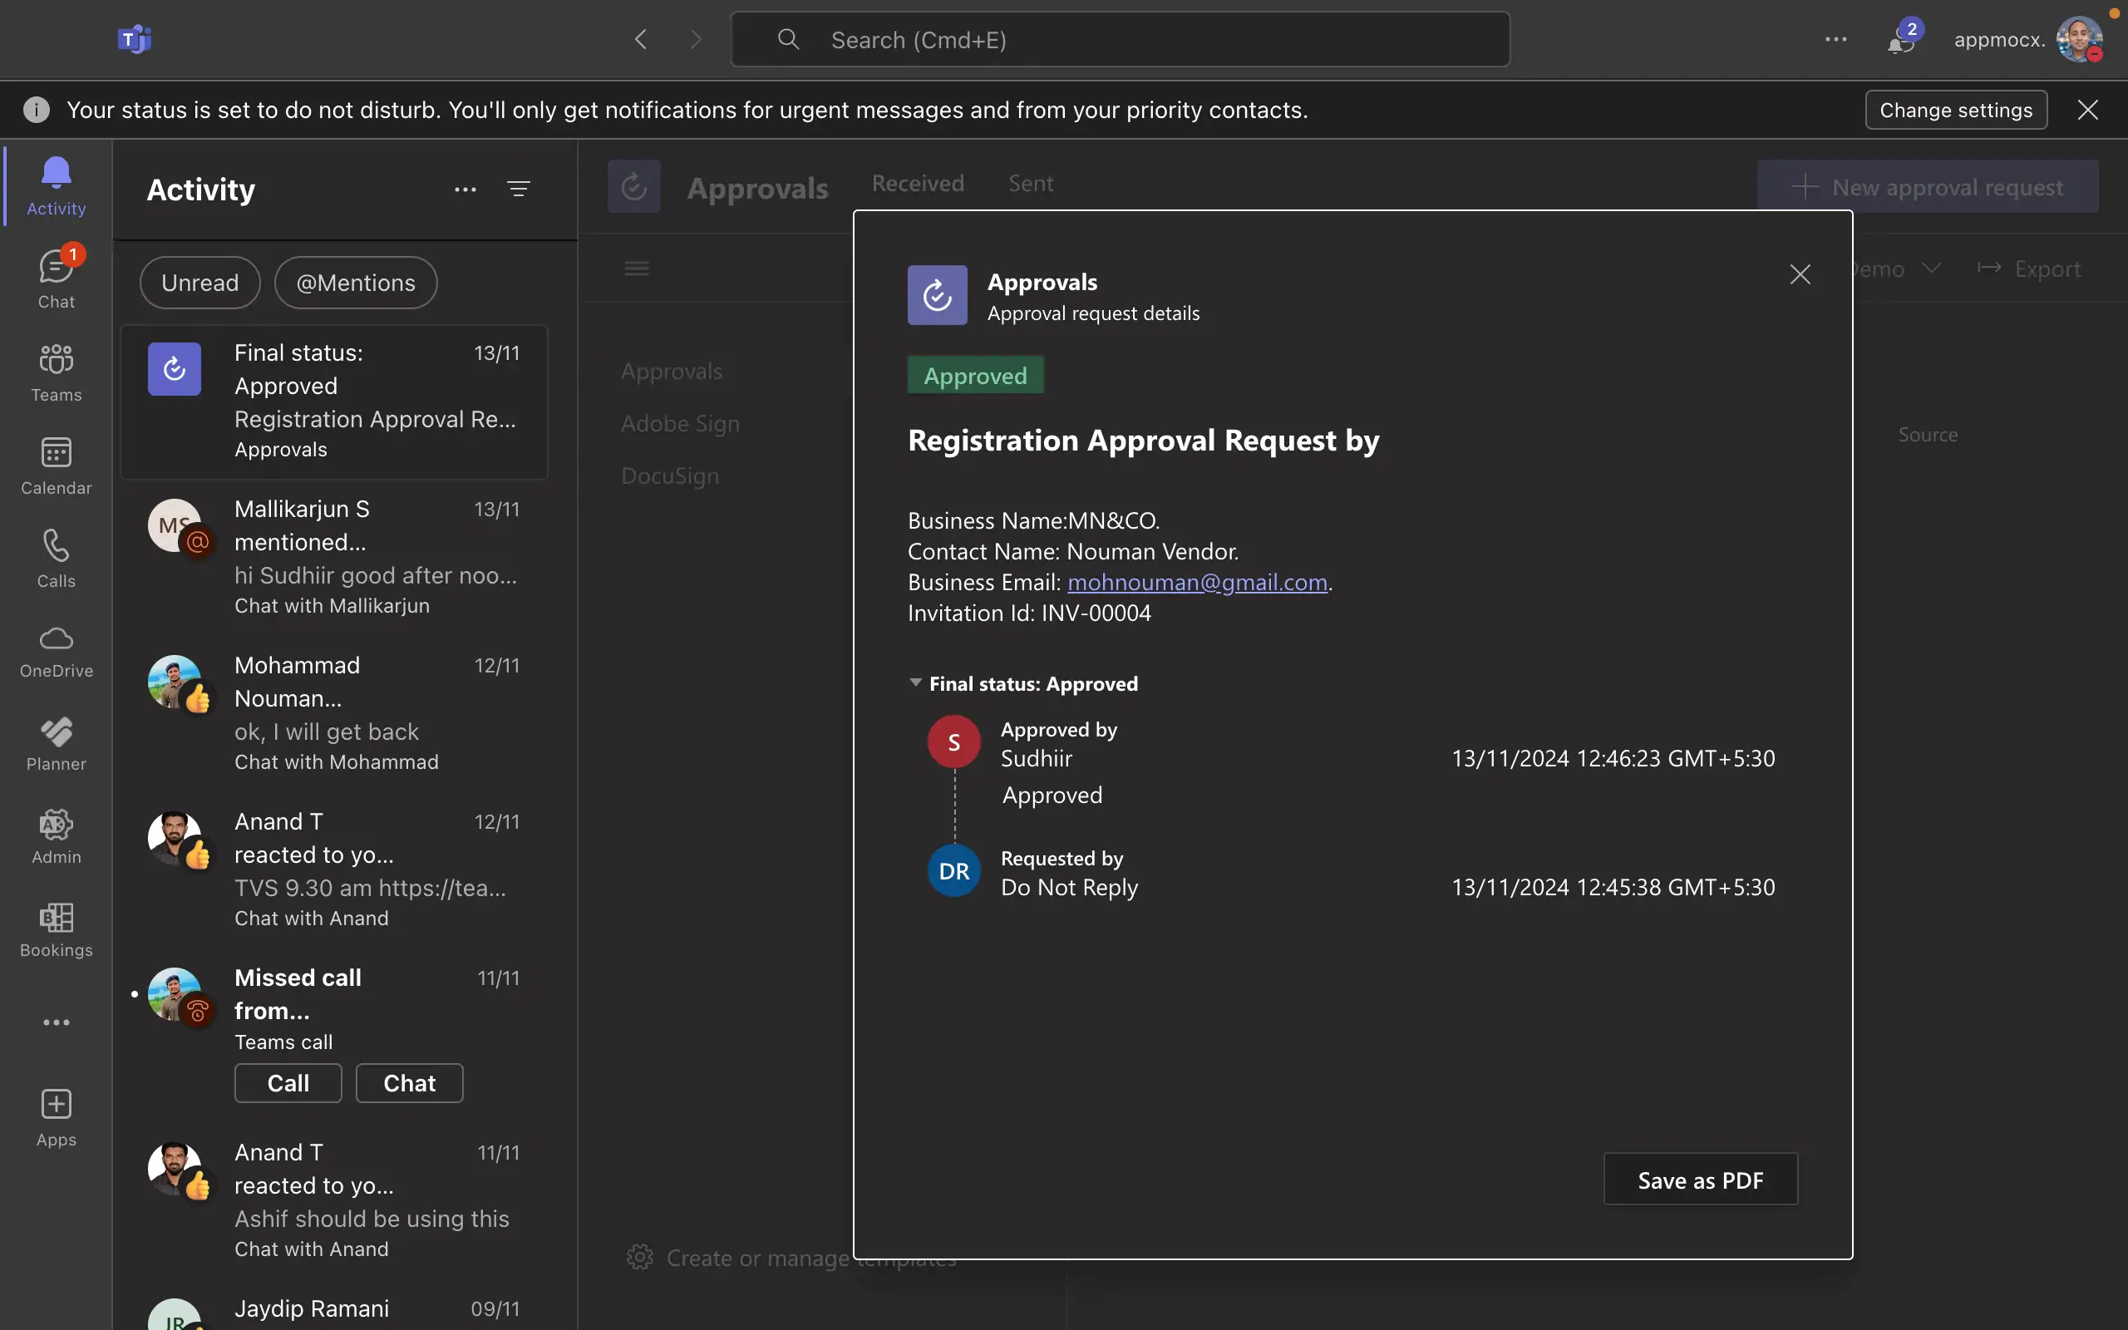The width and height of the screenshot is (2128, 1330).
Task: Toggle the @Mentions filter pill
Action: 355,283
